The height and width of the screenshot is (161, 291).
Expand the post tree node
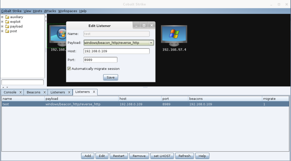tap(2, 31)
